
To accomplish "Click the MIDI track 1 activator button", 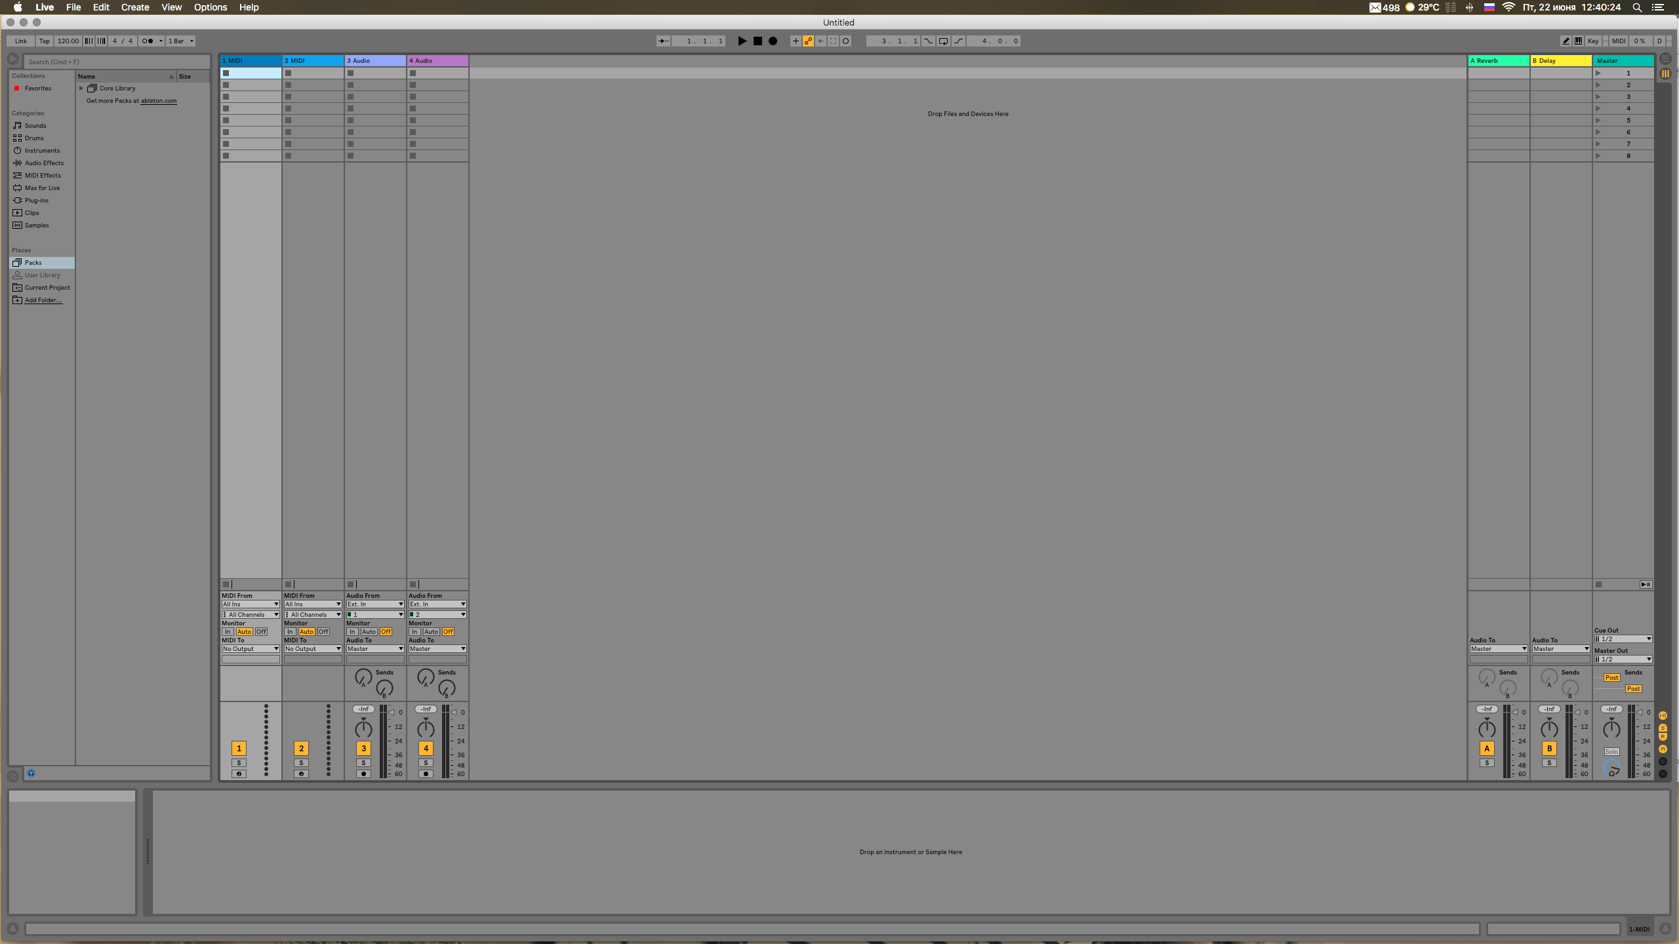I will 239,748.
